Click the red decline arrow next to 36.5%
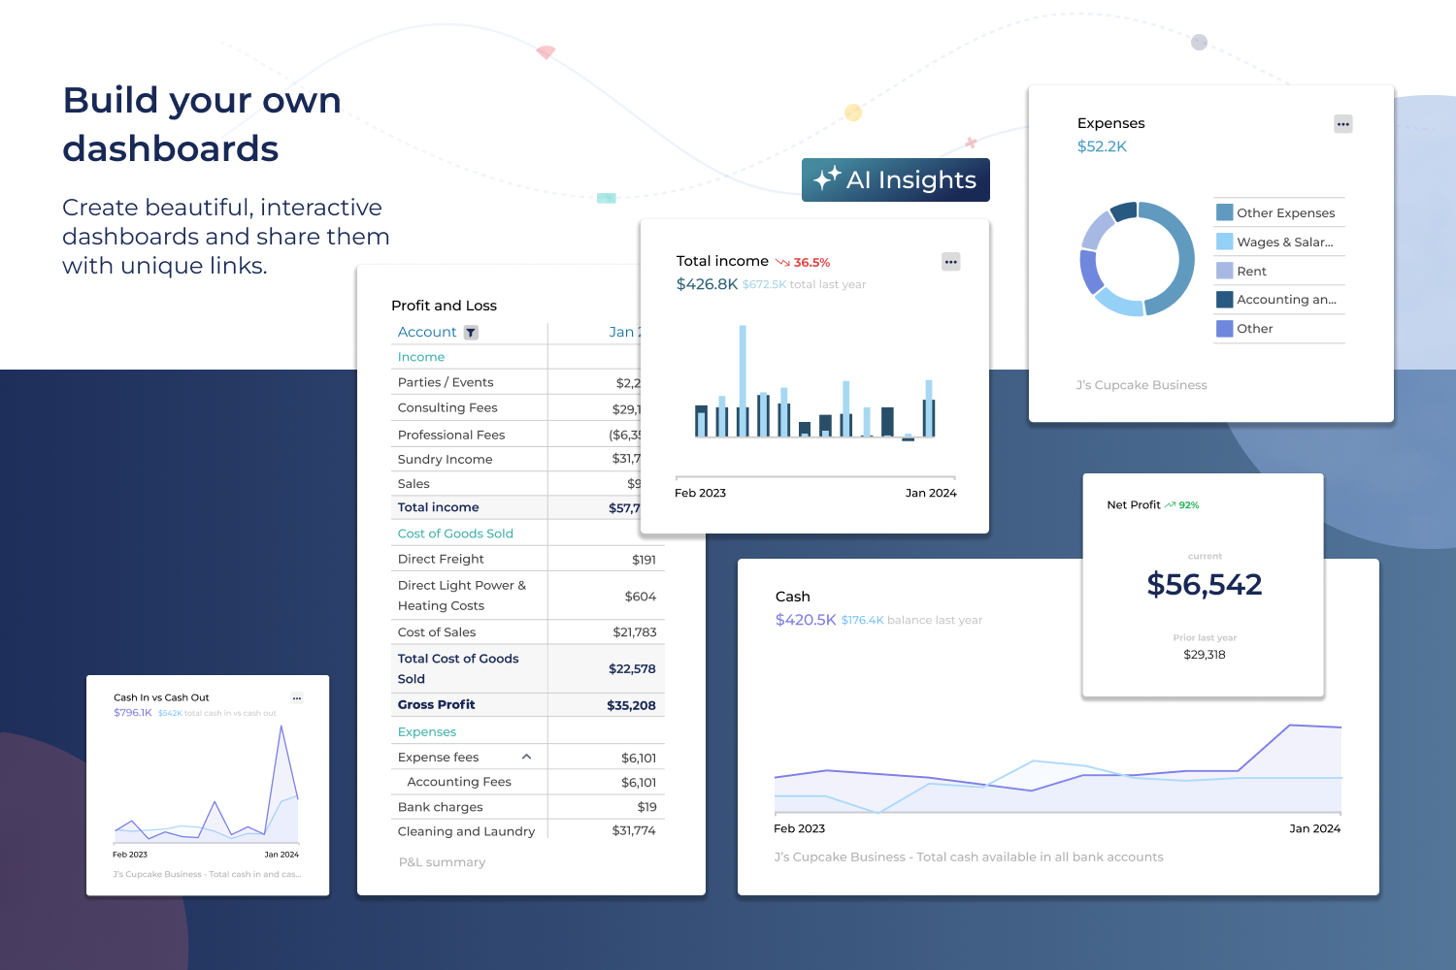The height and width of the screenshot is (970, 1456). [782, 261]
